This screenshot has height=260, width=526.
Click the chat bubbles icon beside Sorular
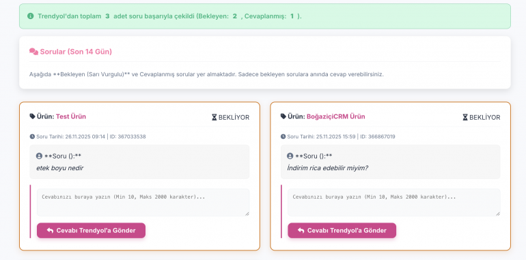tap(33, 52)
